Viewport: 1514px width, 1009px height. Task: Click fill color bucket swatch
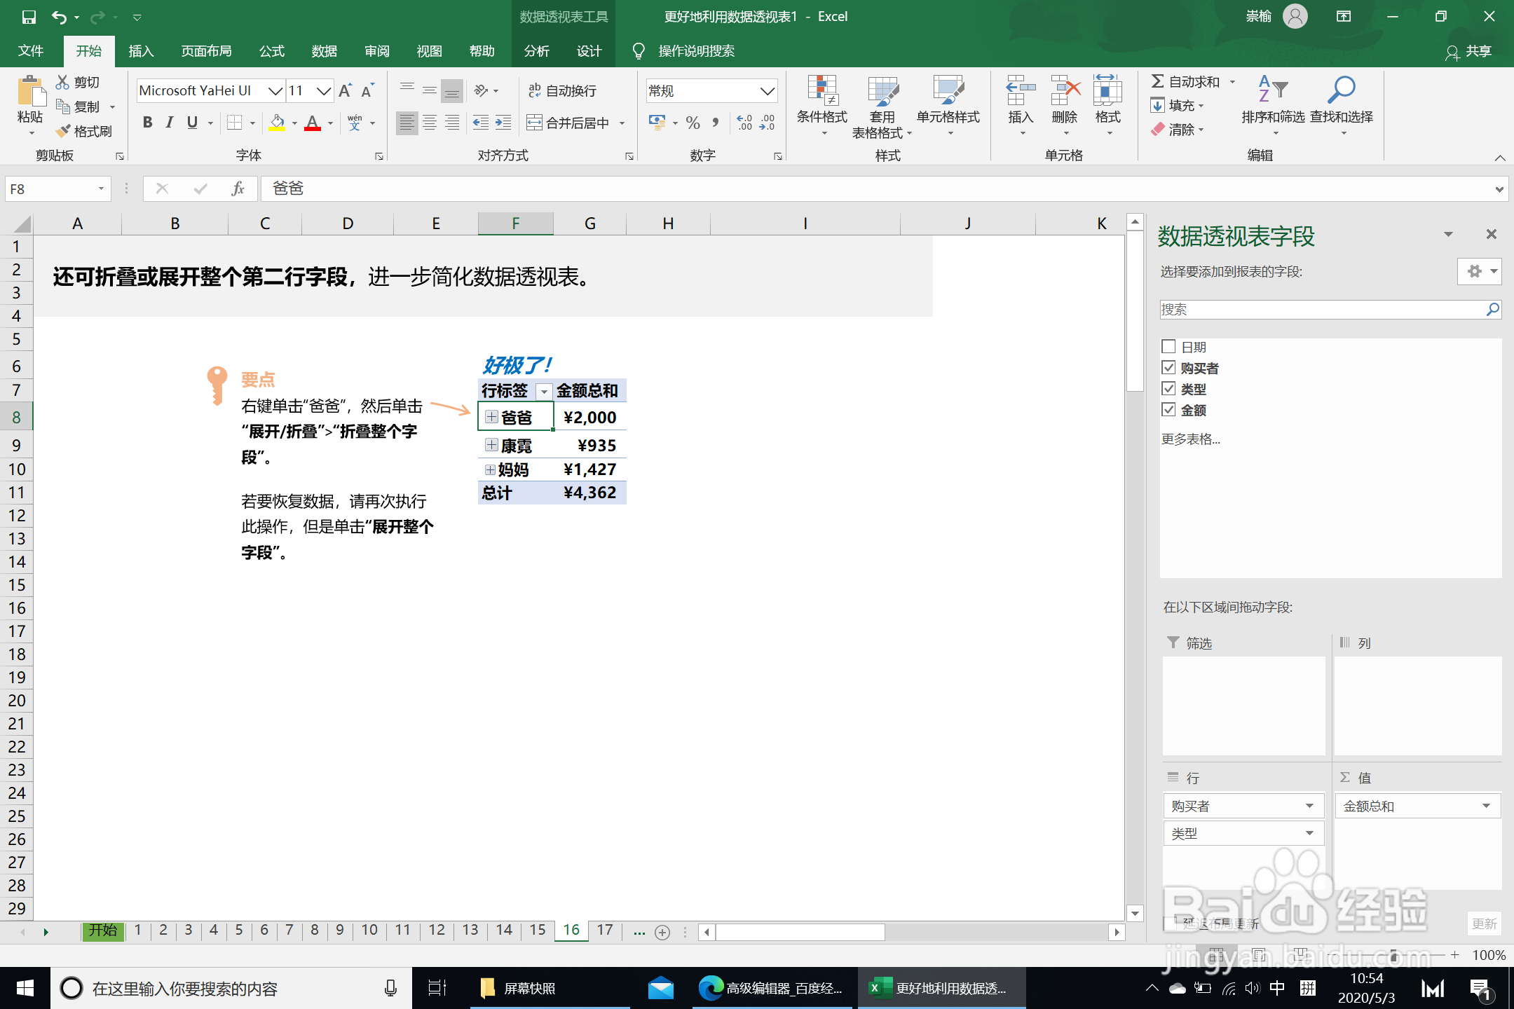[278, 123]
